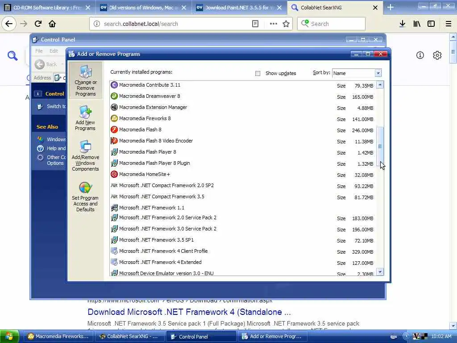Switch to Macromedia Fireworks taskbar button
The image size is (457, 343).
[58, 336]
